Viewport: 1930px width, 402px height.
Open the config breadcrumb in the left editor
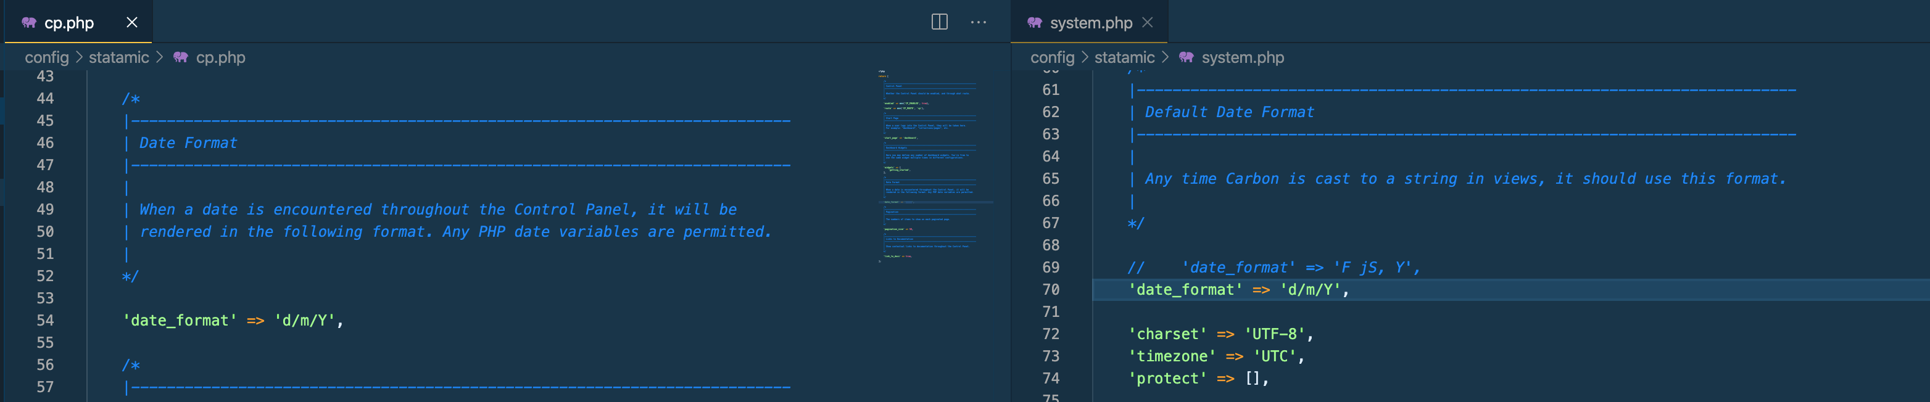46,57
